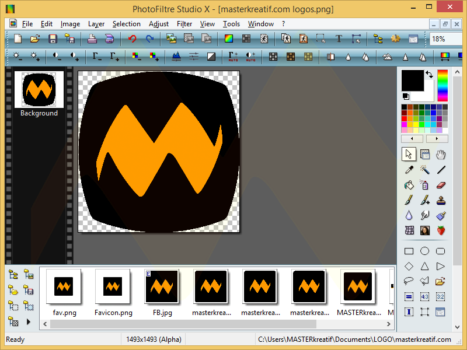Open the File menu

27,24
